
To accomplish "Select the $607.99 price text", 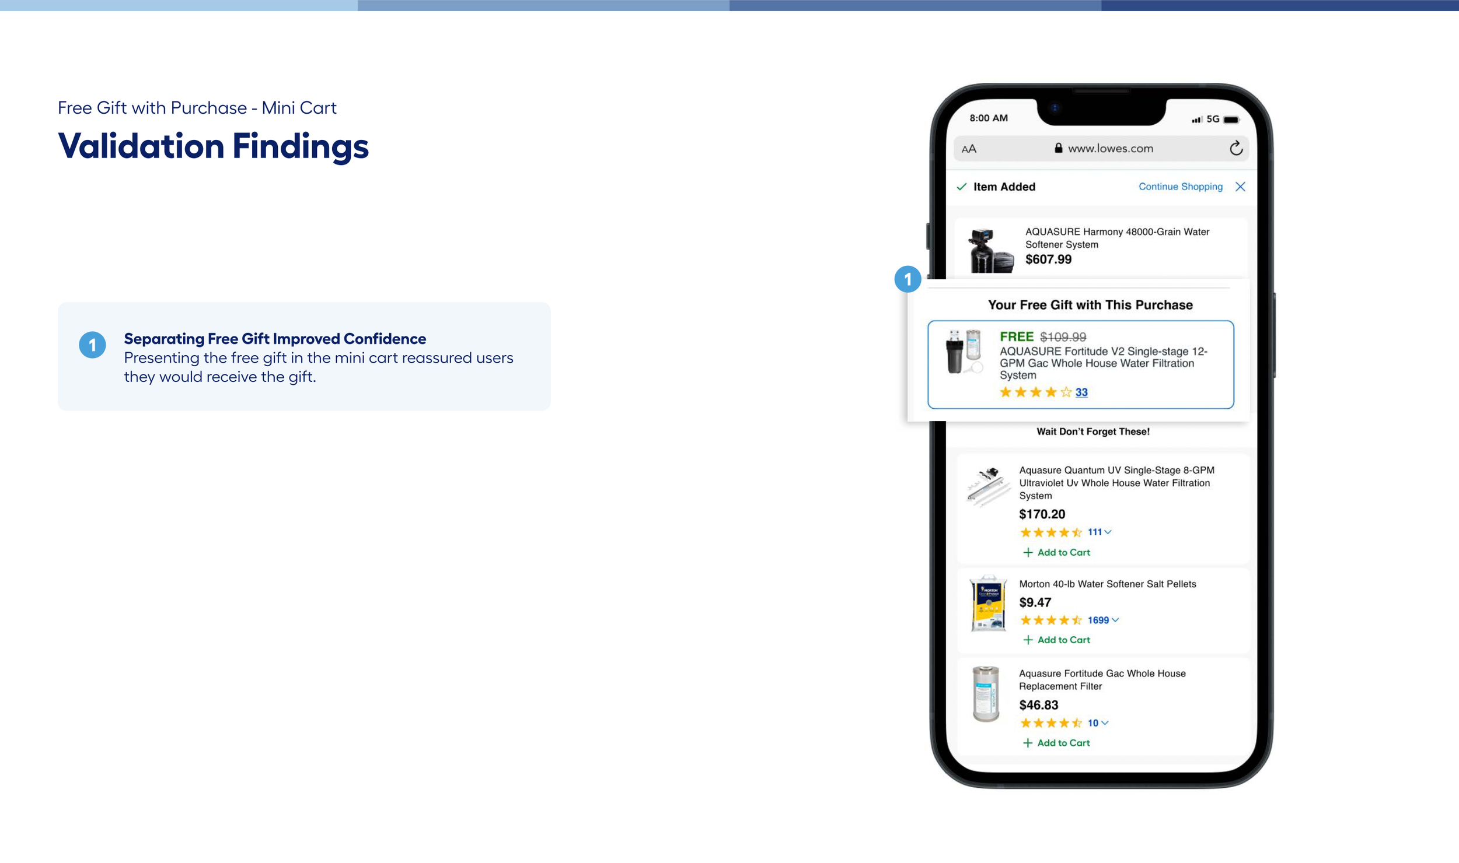I will [1048, 259].
